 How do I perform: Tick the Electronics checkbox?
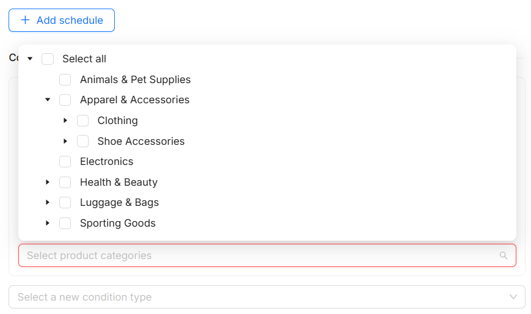coord(65,161)
